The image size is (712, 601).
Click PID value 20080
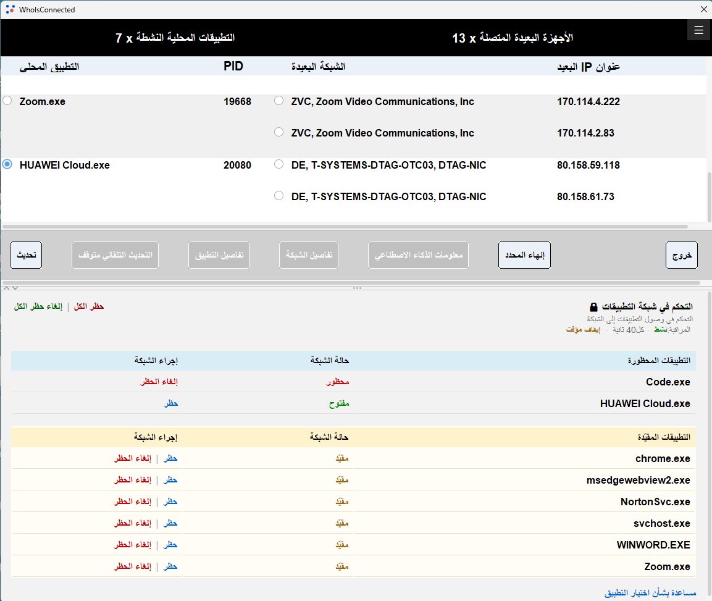(x=237, y=165)
